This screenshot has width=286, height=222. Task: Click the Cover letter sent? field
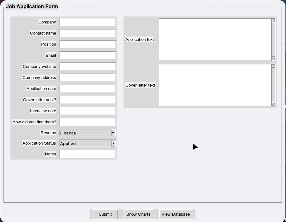pos(87,100)
